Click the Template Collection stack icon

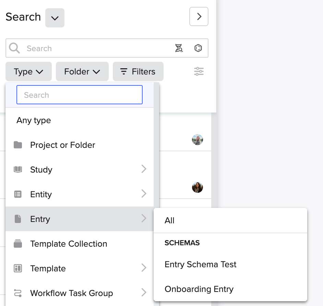(18, 244)
